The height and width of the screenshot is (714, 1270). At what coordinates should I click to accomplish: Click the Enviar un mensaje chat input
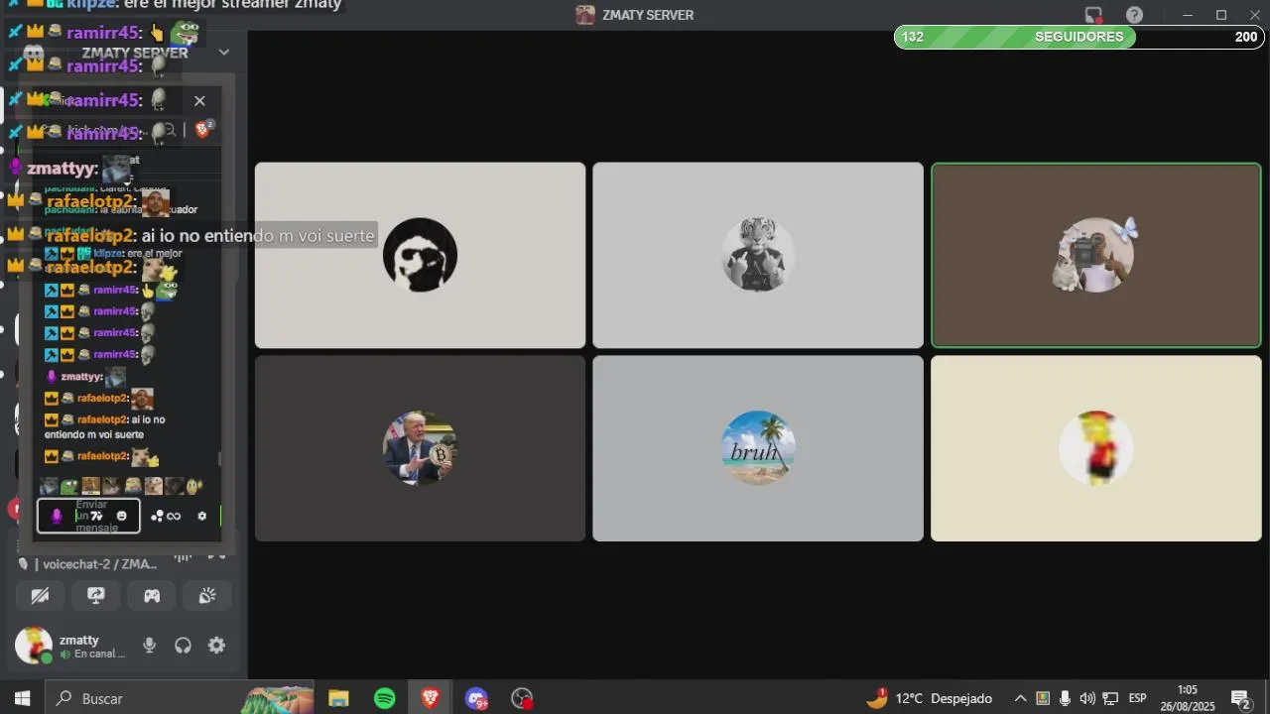(x=89, y=516)
